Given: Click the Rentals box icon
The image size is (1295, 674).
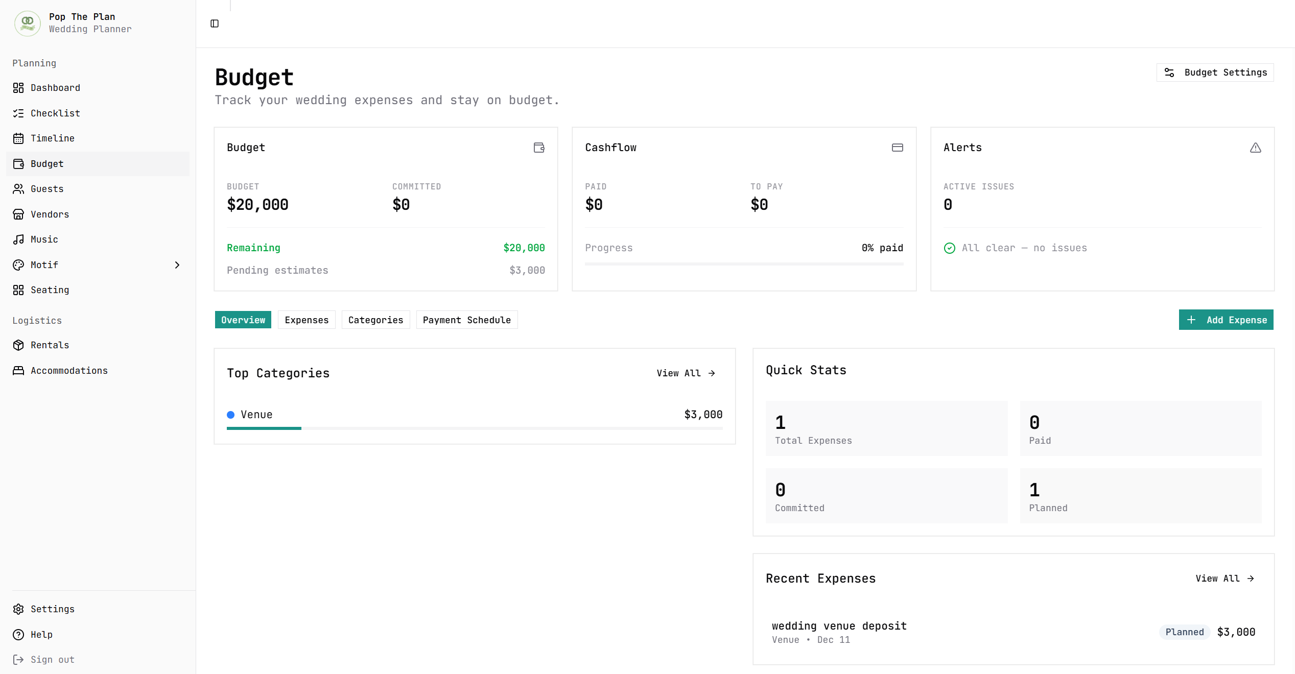Looking at the screenshot, I should point(18,345).
